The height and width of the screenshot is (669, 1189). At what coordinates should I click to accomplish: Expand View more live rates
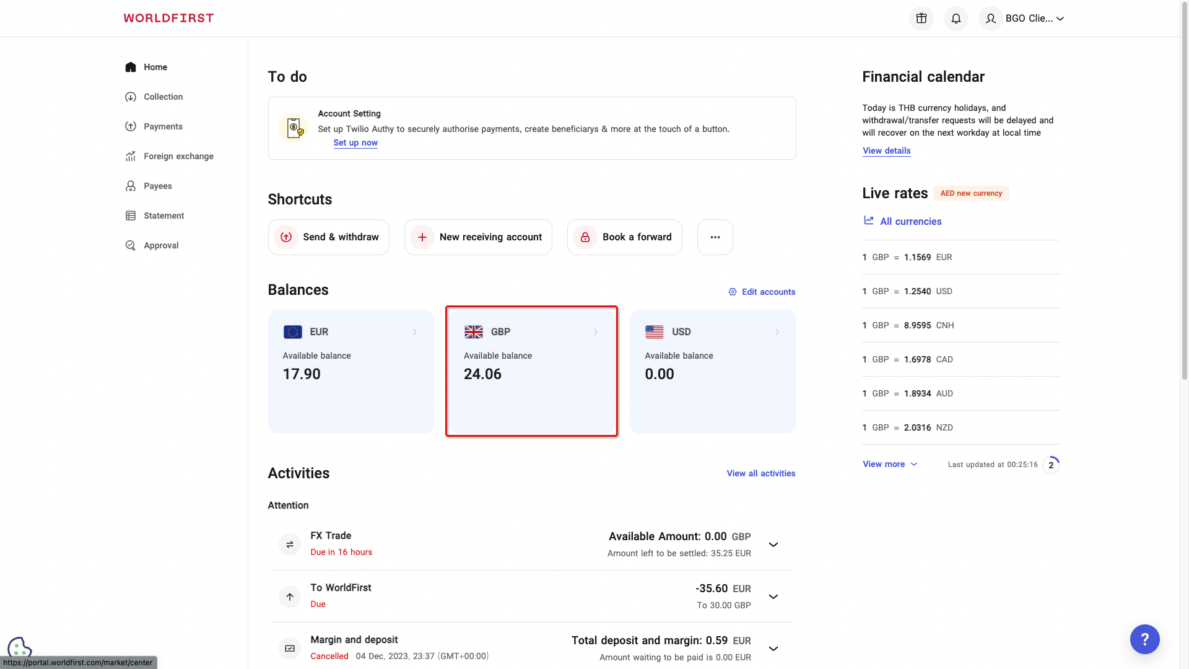[x=890, y=464]
